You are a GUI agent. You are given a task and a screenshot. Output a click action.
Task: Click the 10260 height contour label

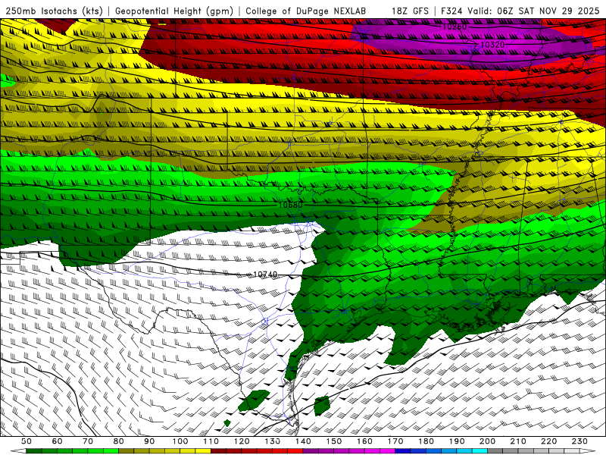(454, 27)
